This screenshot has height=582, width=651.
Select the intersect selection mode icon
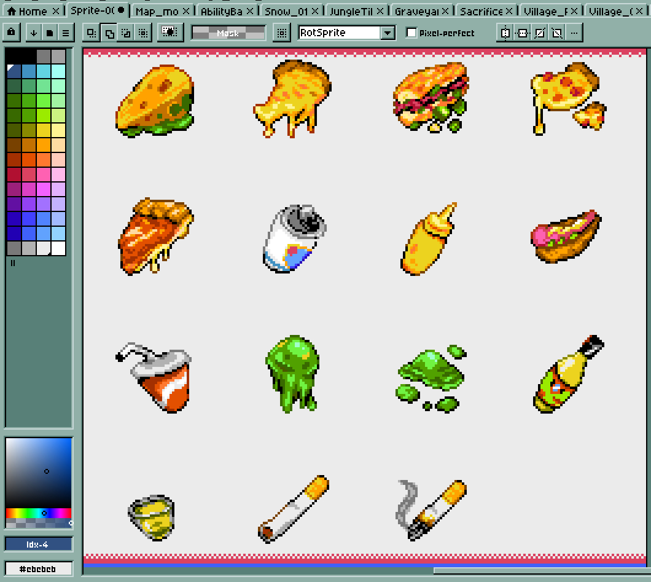point(143,33)
